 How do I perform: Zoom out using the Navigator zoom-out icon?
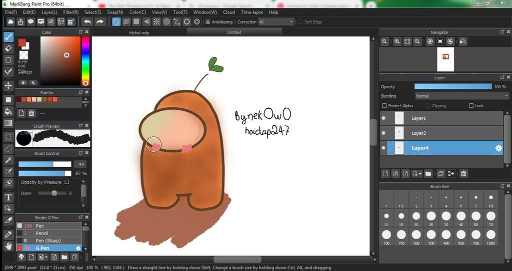point(417,41)
